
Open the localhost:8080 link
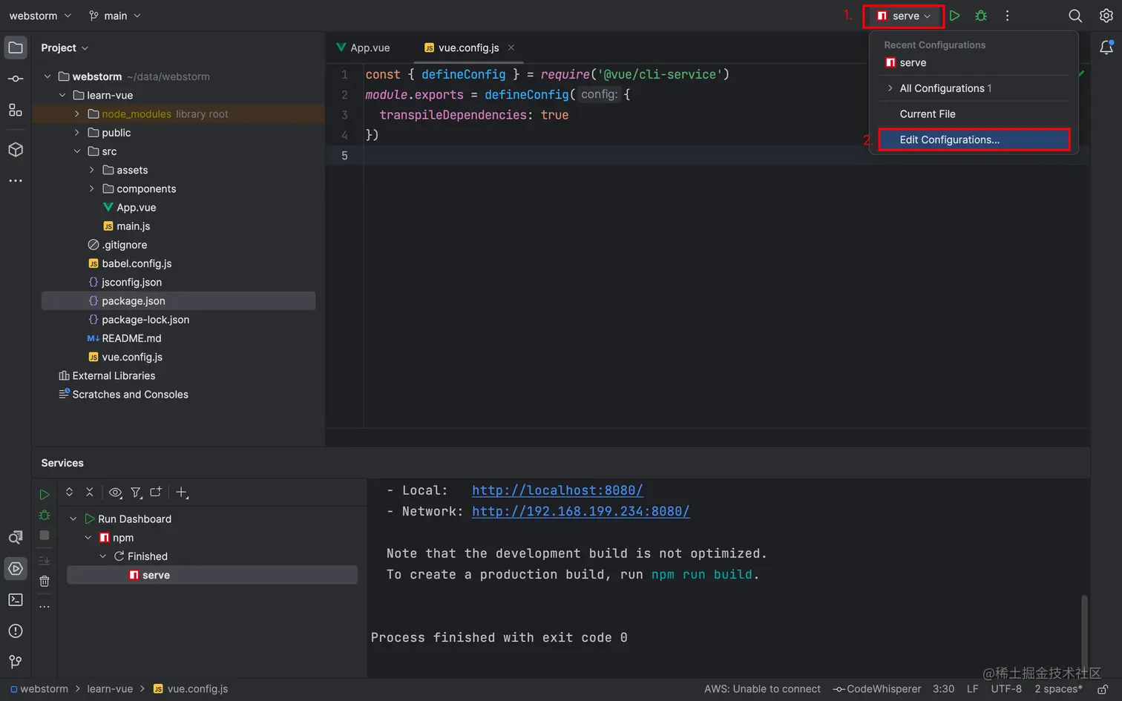(557, 490)
